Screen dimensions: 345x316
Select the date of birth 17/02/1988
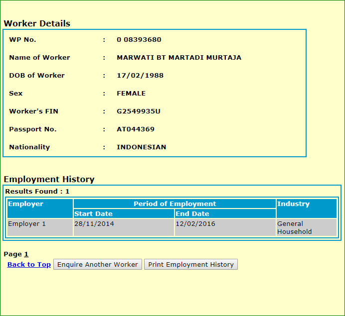(x=140, y=76)
